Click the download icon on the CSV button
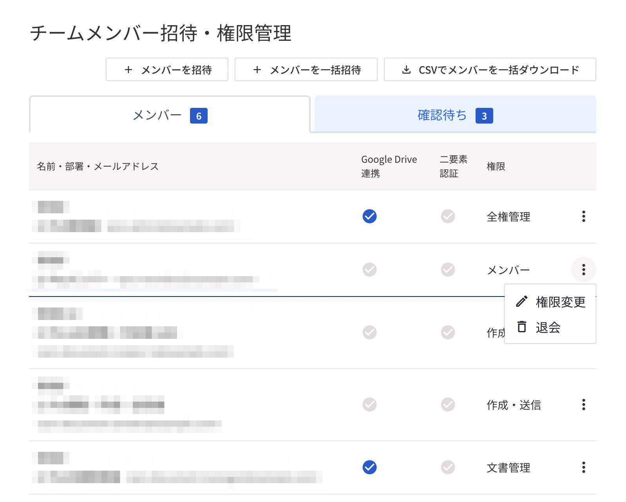This screenshot has width=626, height=502. click(406, 70)
